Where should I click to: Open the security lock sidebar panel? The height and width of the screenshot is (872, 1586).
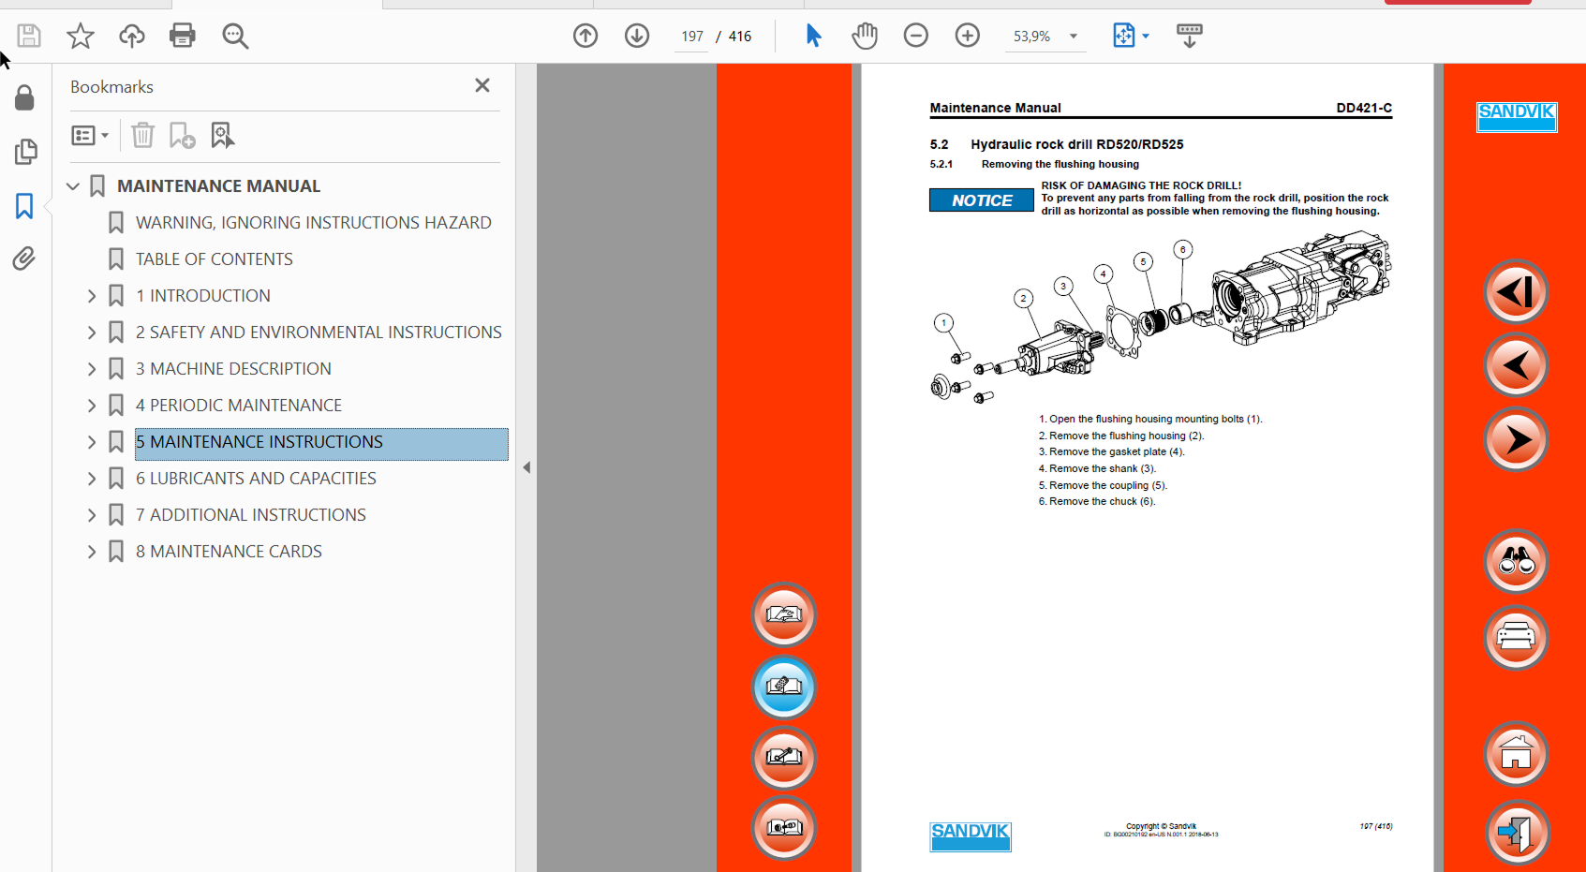coord(24,98)
